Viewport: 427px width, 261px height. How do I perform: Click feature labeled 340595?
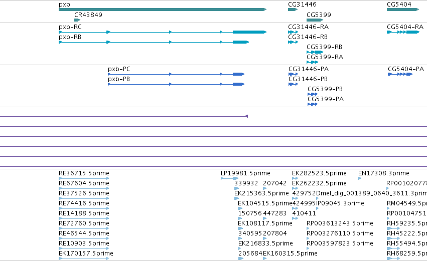click(250, 234)
